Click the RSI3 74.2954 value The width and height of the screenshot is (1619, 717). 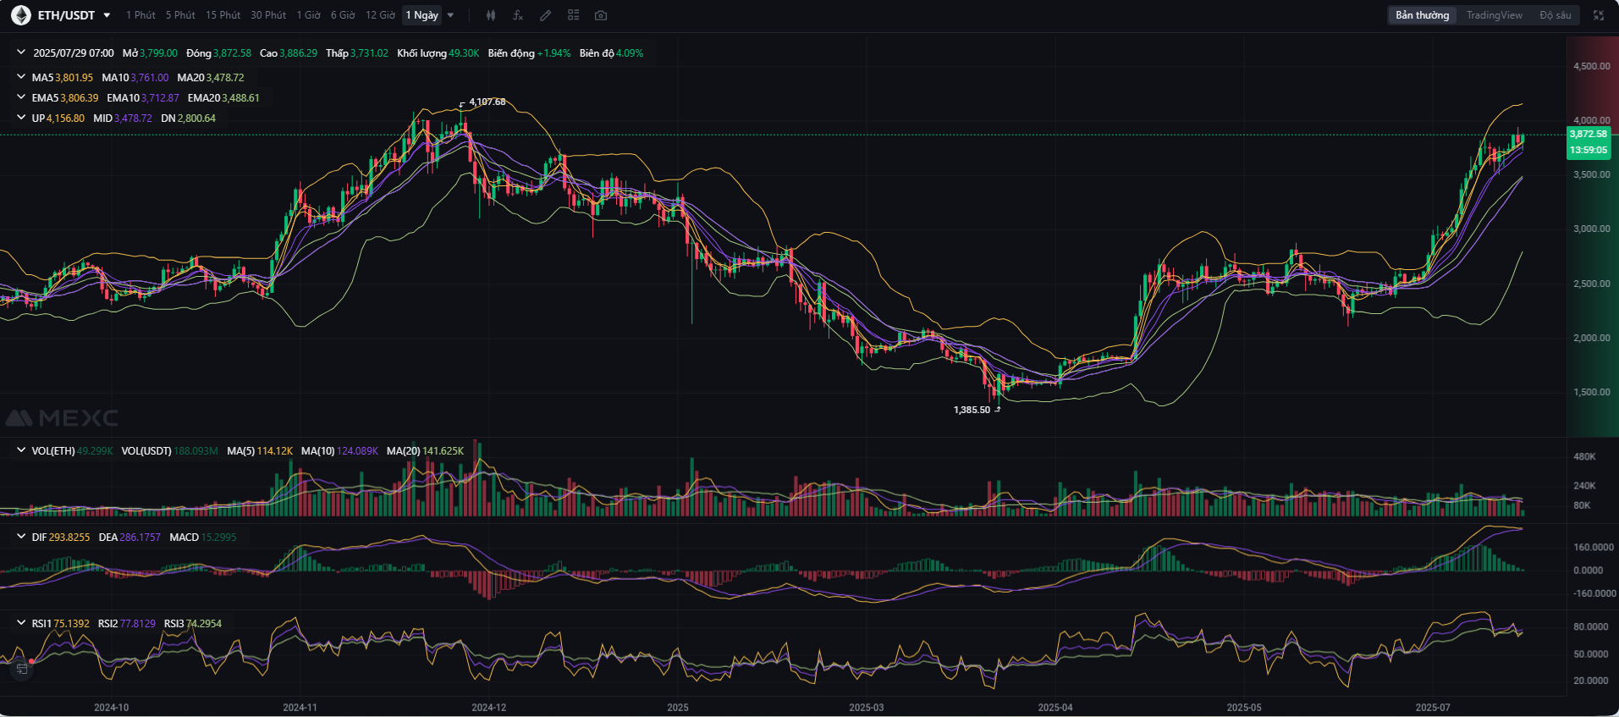point(193,623)
